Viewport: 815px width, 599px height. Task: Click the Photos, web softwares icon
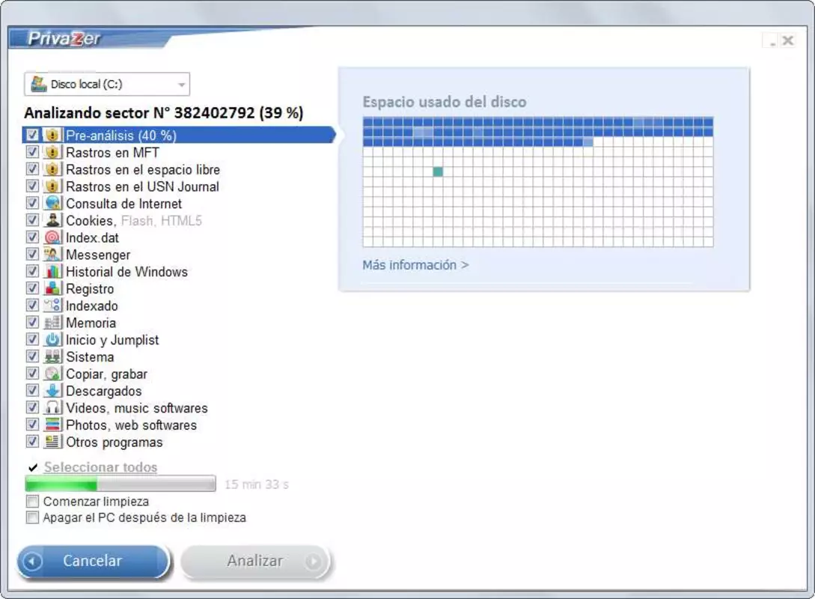(x=52, y=425)
